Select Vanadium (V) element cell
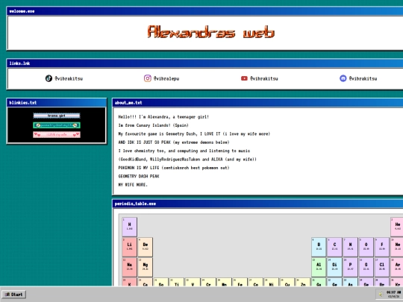This screenshot has width=403, height=302. click(x=193, y=282)
